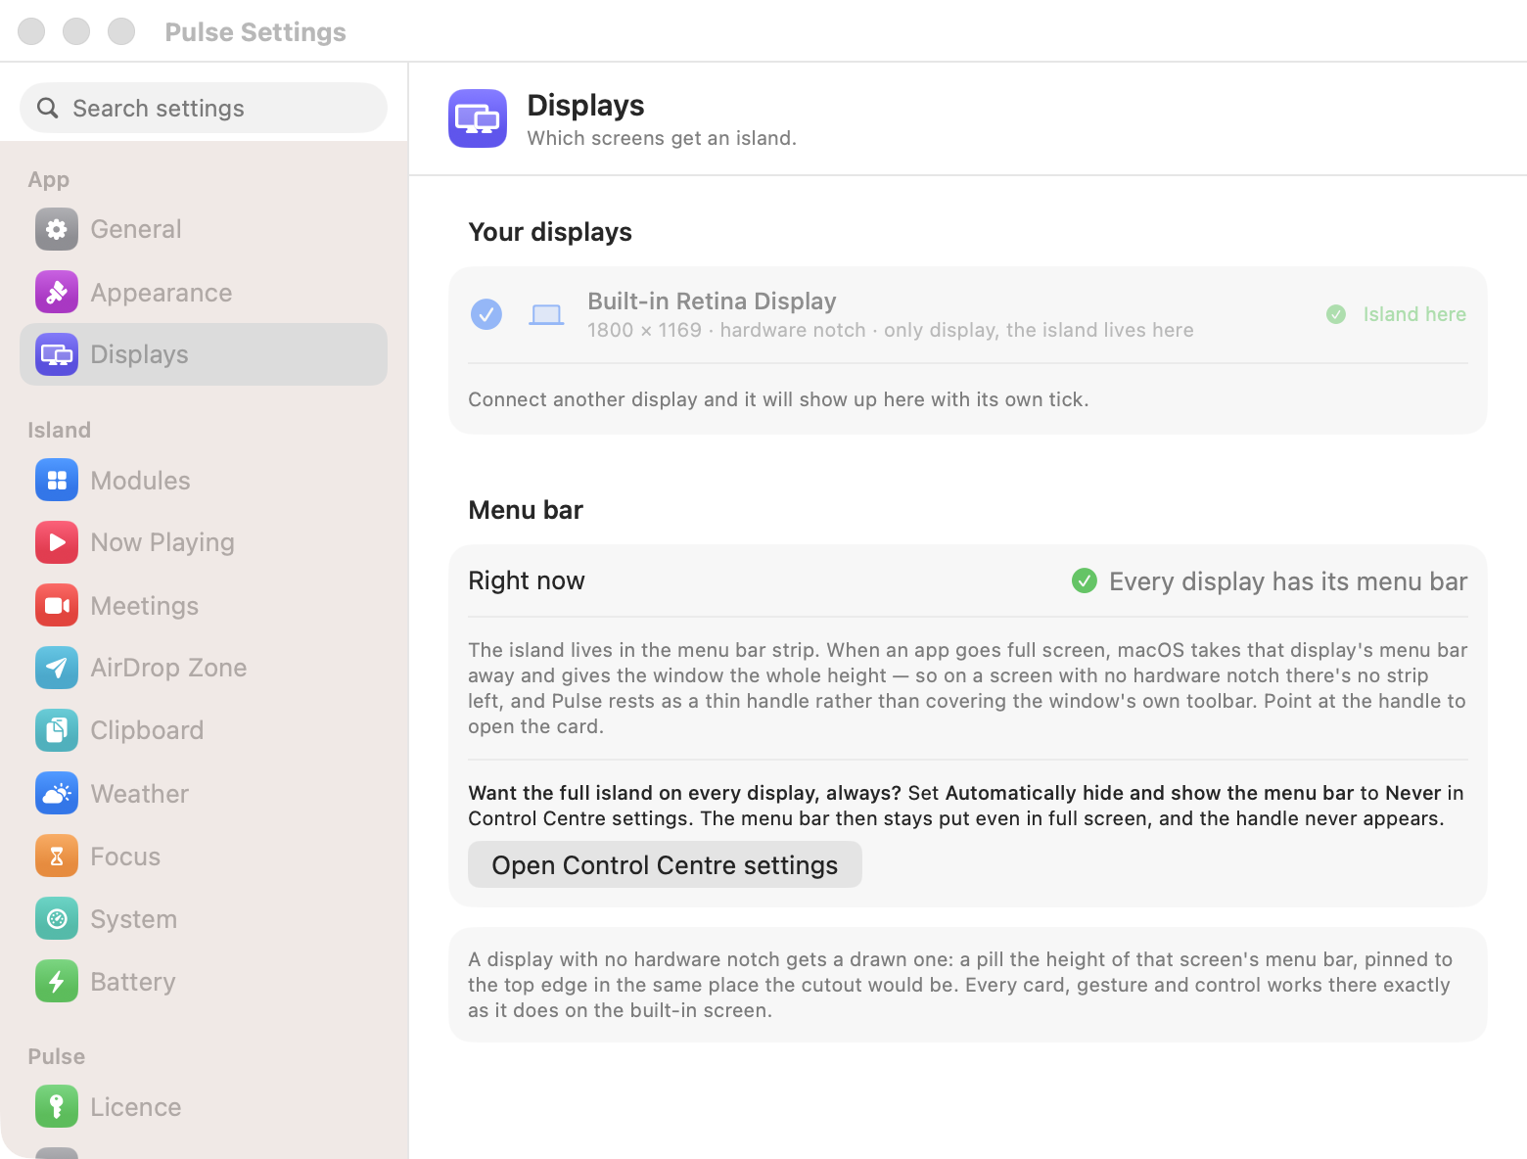Click the 'Every display has its menu bar' text
Viewport: 1527px width, 1159px height.
click(x=1288, y=581)
